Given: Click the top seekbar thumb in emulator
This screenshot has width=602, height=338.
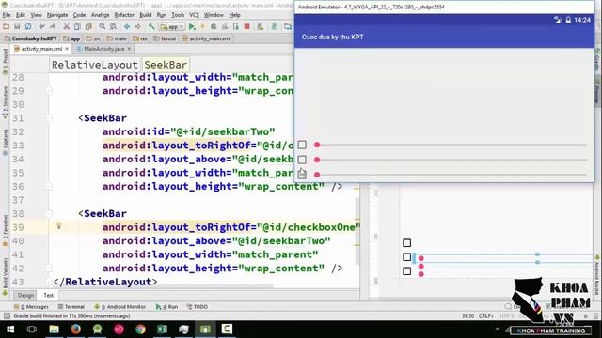Looking at the screenshot, I should [x=317, y=145].
